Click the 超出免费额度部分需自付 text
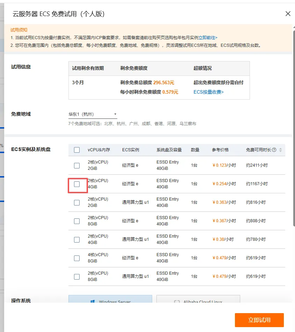The width and height of the screenshot is (295, 332). click(x=219, y=82)
